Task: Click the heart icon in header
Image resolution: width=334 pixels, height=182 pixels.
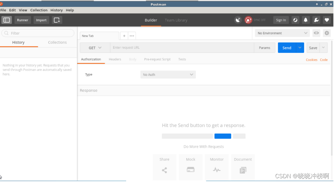Action: click(x=327, y=20)
